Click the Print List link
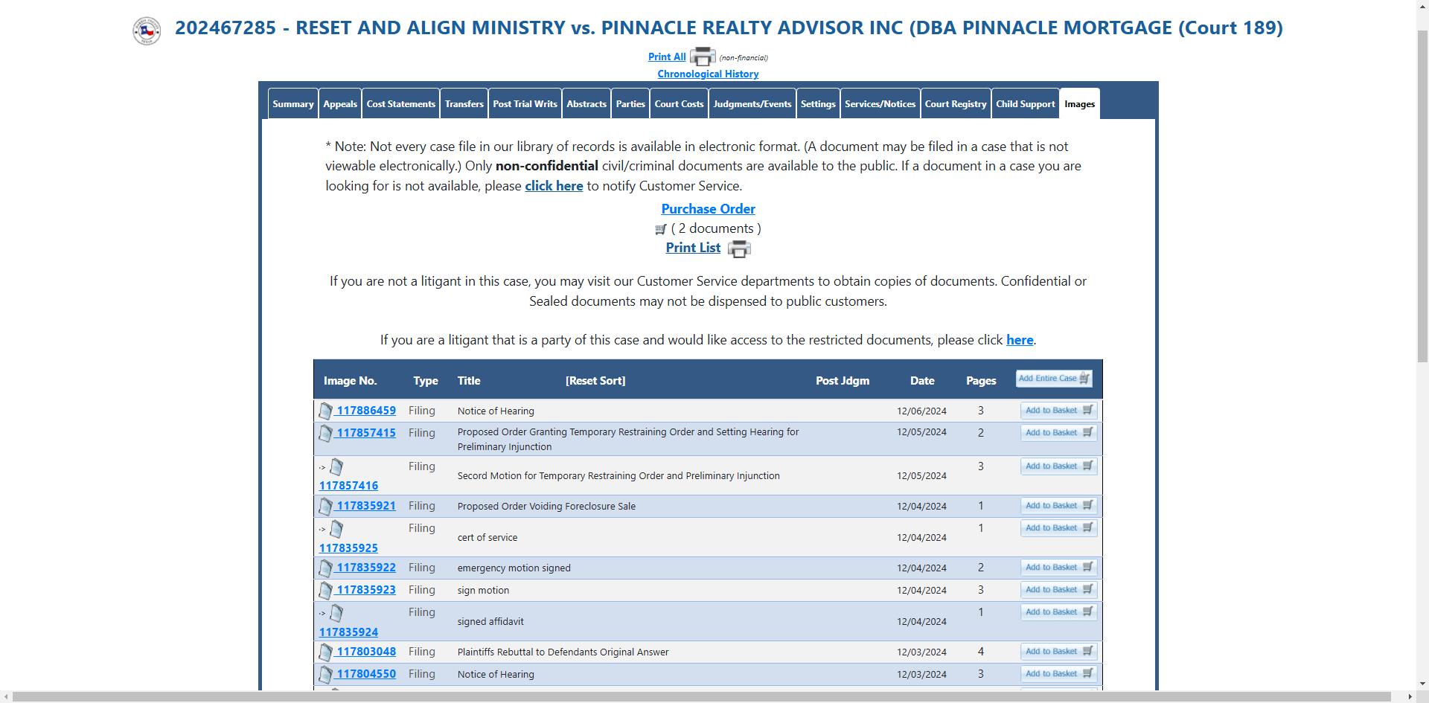 (x=693, y=248)
